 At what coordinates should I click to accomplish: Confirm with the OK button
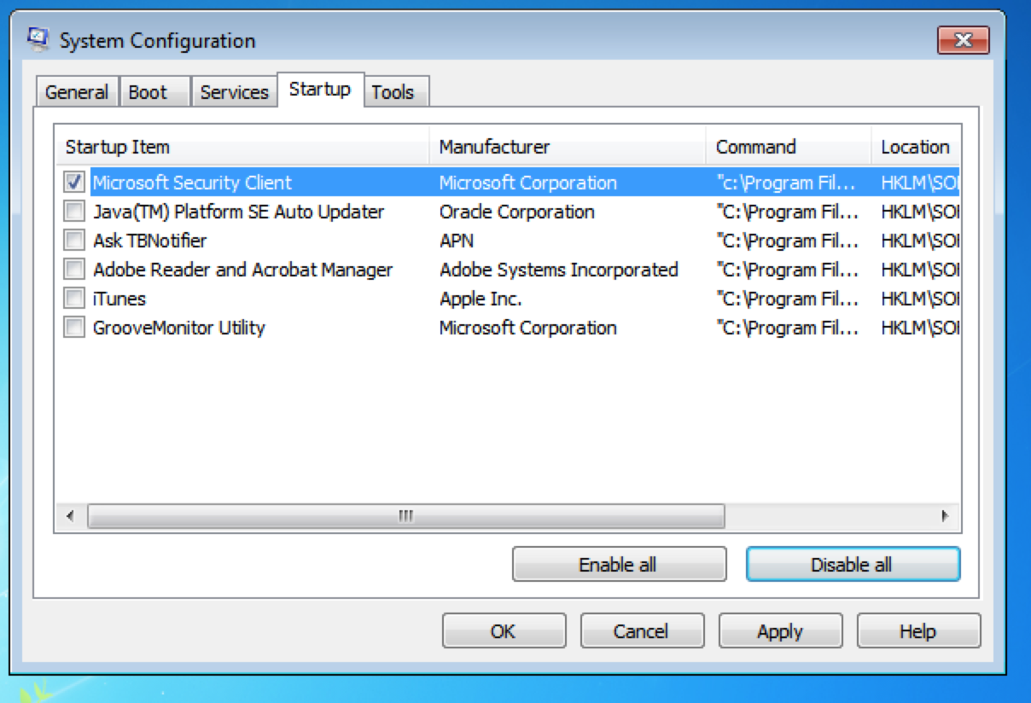click(504, 631)
